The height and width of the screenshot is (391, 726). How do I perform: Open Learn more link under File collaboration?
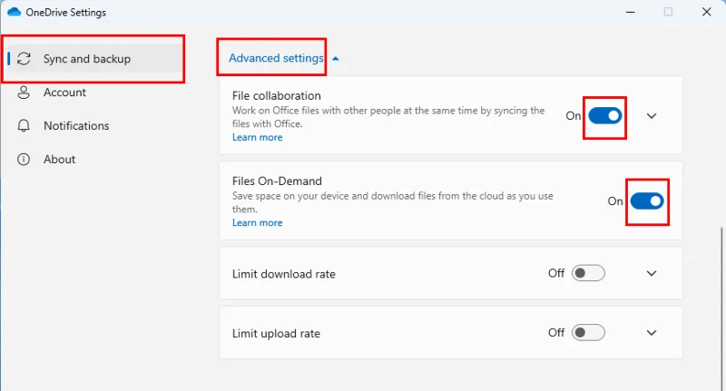[x=258, y=137]
